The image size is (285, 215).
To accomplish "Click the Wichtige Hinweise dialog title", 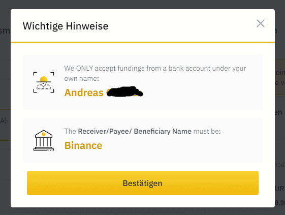I will [66, 26].
